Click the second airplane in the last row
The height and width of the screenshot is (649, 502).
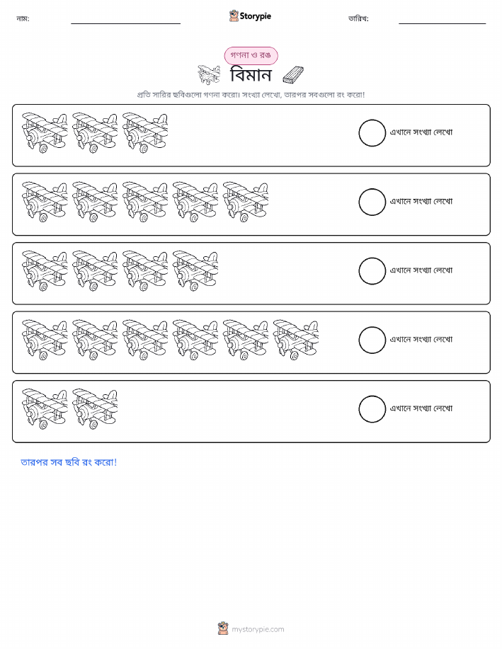pyautogui.click(x=95, y=408)
